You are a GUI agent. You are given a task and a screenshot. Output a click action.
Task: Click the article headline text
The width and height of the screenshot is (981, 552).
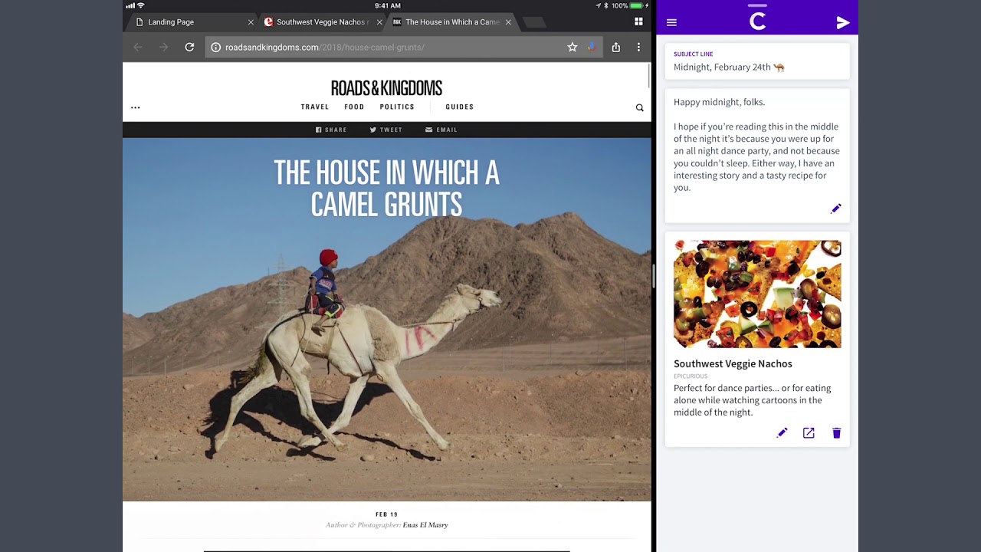386,189
